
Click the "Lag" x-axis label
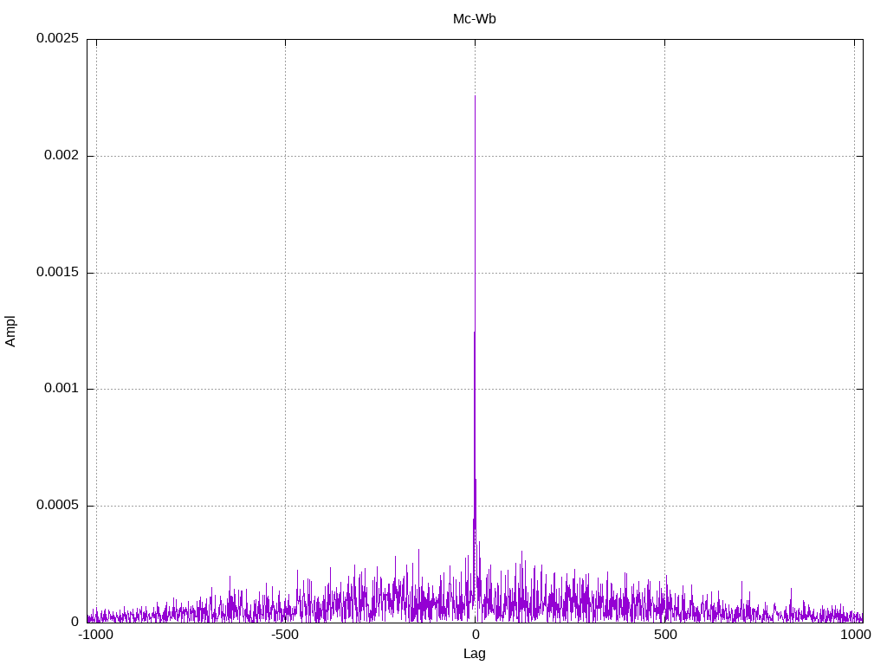[474, 654]
